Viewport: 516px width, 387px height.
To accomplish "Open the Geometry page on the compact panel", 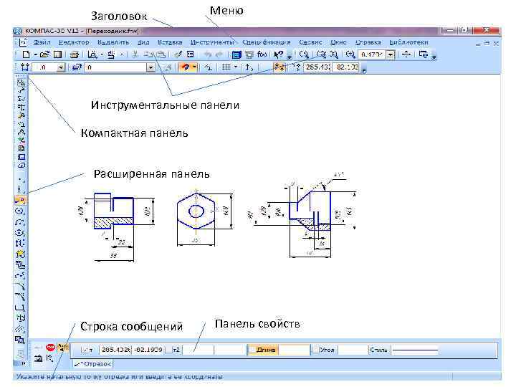I will pos(21,82).
